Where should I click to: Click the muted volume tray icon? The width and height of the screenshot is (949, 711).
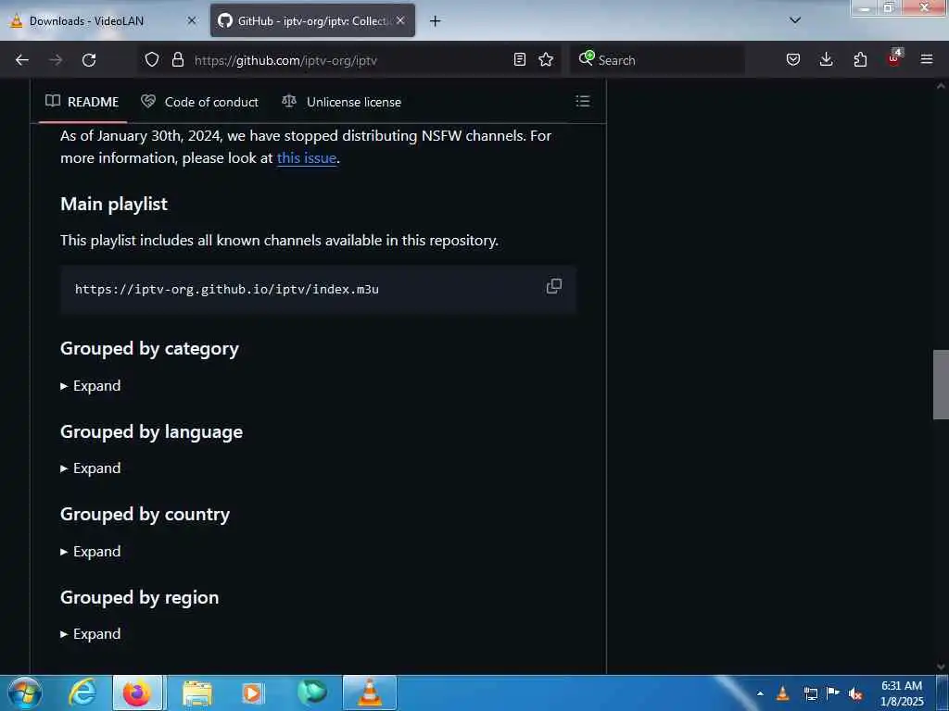point(855,693)
